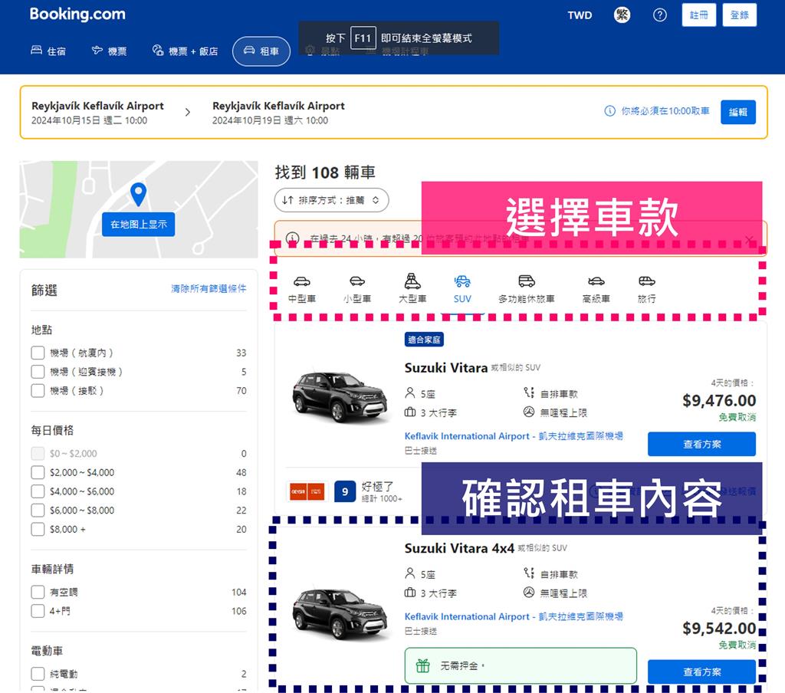Clear all filters link 清除所有篩選條件
The height and width of the screenshot is (693, 785).
(x=209, y=288)
